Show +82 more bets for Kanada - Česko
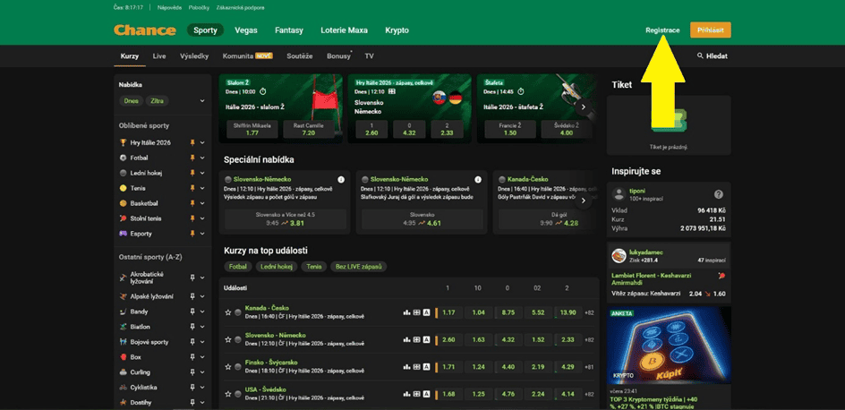The width and height of the screenshot is (845, 410). [589, 312]
